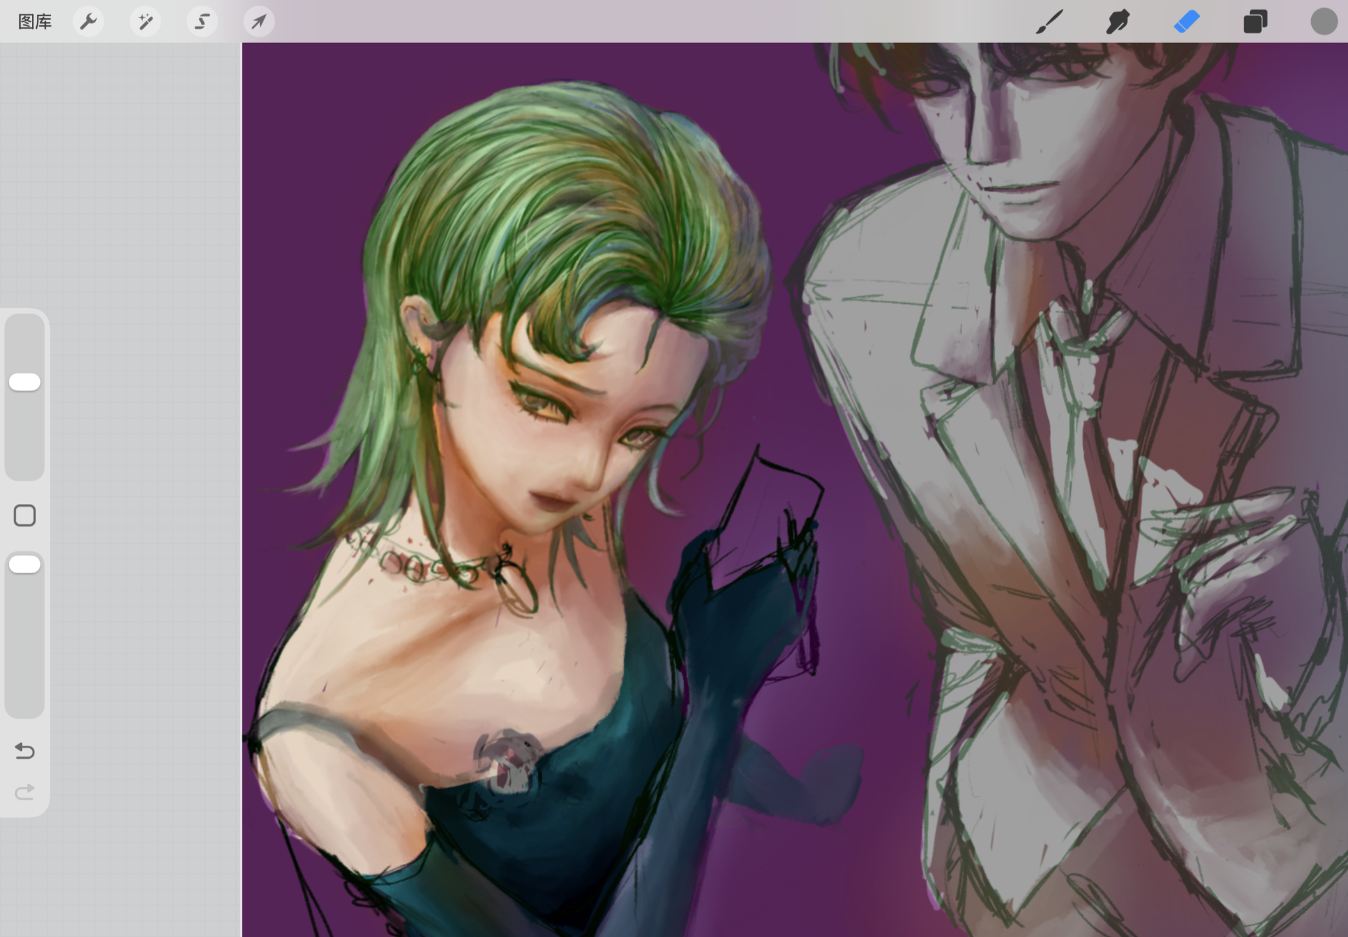Activate the Transform arrow tool
The height and width of the screenshot is (937, 1348).
pos(259,22)
